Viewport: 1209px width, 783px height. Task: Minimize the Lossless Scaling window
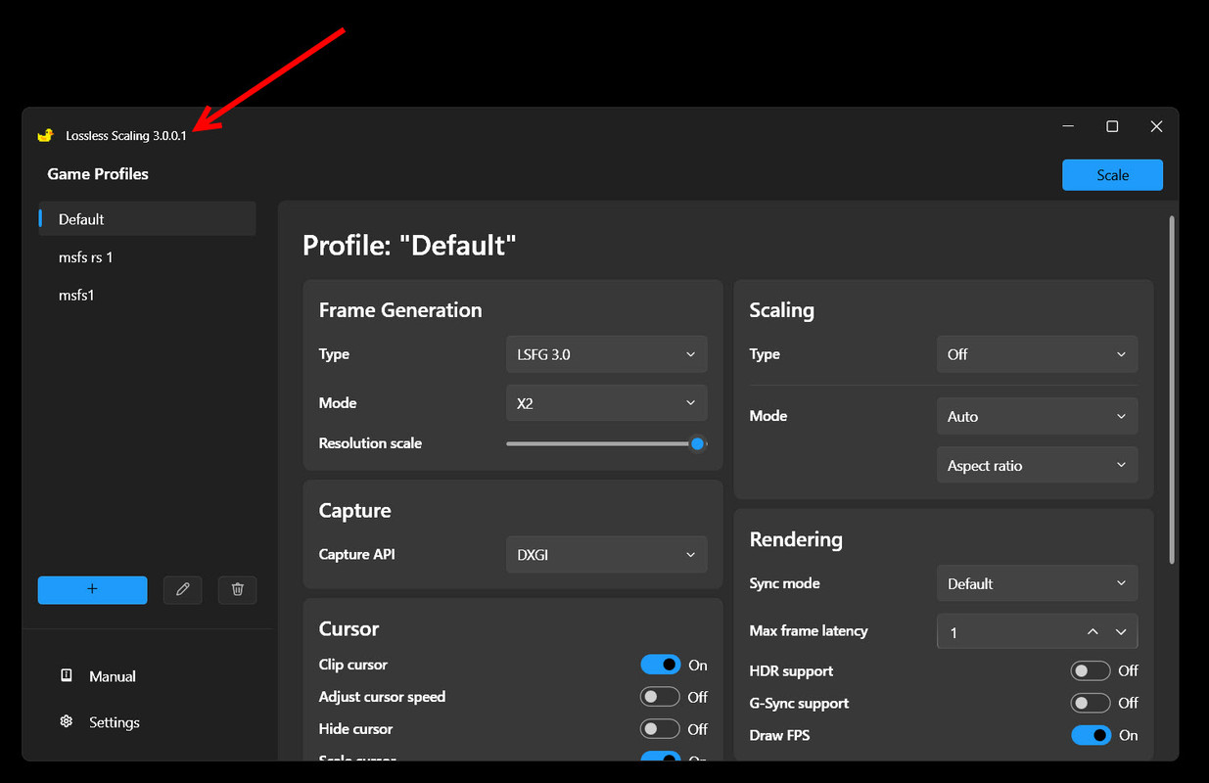1068,126
